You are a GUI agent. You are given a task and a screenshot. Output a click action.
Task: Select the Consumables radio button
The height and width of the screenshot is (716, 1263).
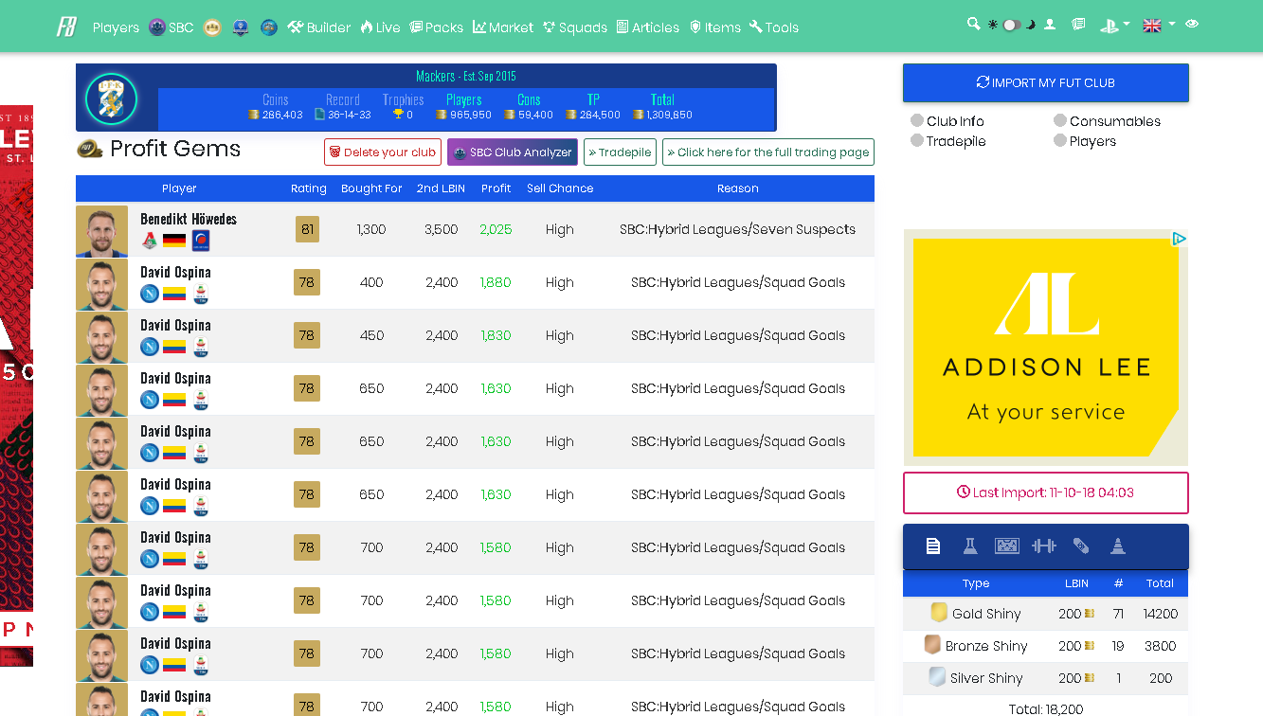(1060, 121)
